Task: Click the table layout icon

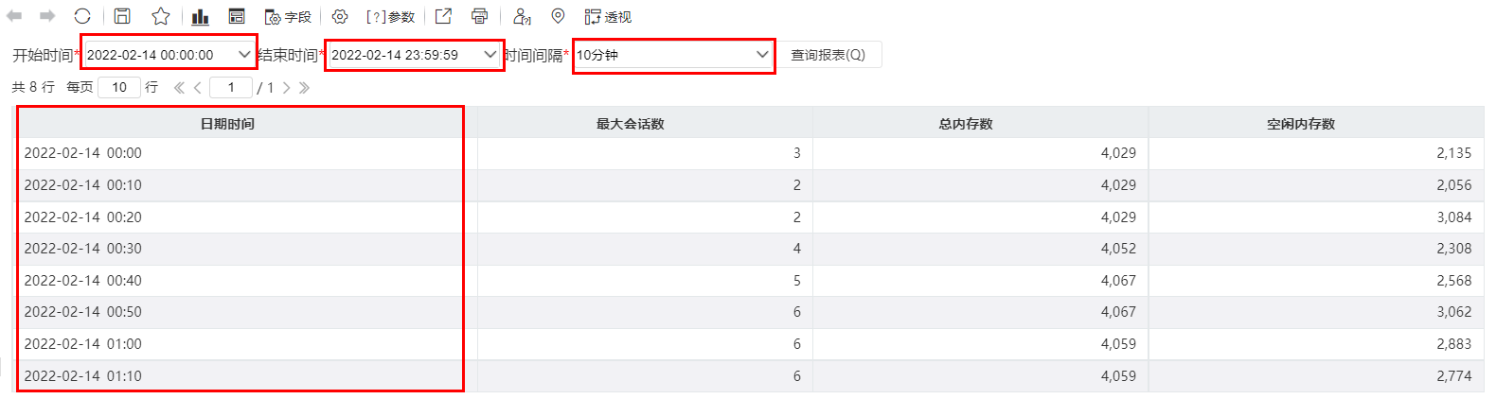Action: coord(237,16)
